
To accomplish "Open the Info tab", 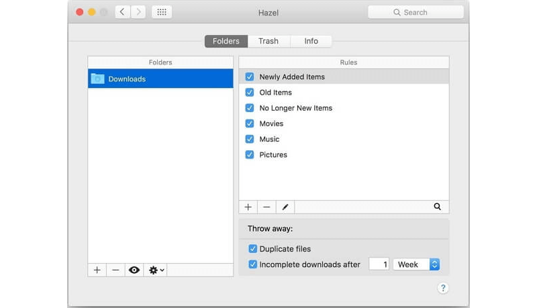I will pos(311,41).
